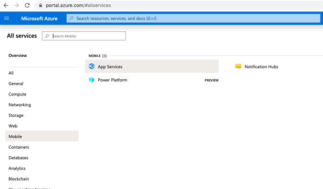Viewport: 323px width, 189px height.
Task: Click the padlock site info icon
Action: [x=41, y=5]
